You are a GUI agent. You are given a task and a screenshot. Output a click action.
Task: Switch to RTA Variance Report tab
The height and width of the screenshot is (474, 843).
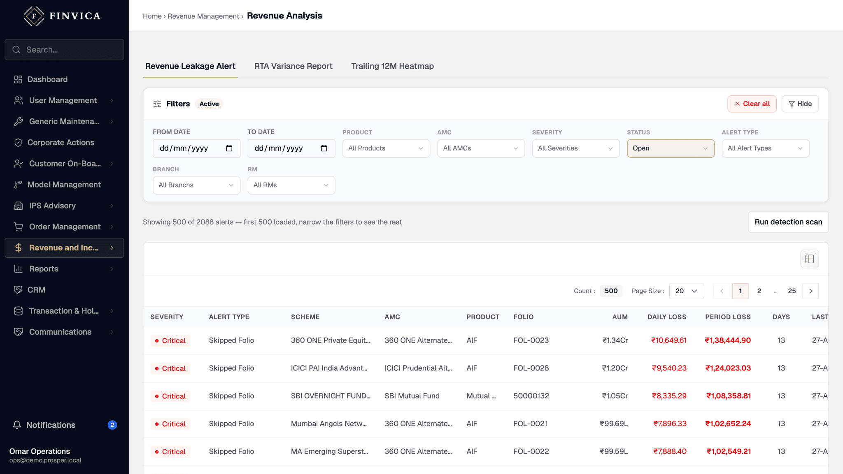click(x=293, y=66)
